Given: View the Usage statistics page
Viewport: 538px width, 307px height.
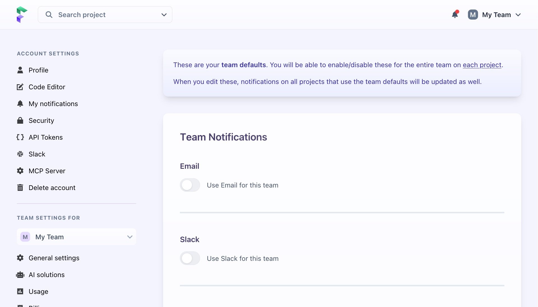Looking at the screenshot, I should coord(38,291).
